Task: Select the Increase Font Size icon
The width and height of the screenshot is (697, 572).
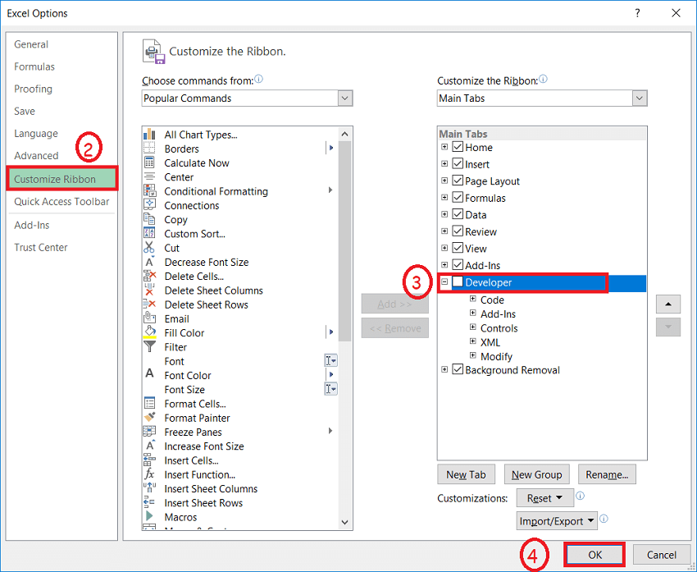Action: tap(149, 446)
